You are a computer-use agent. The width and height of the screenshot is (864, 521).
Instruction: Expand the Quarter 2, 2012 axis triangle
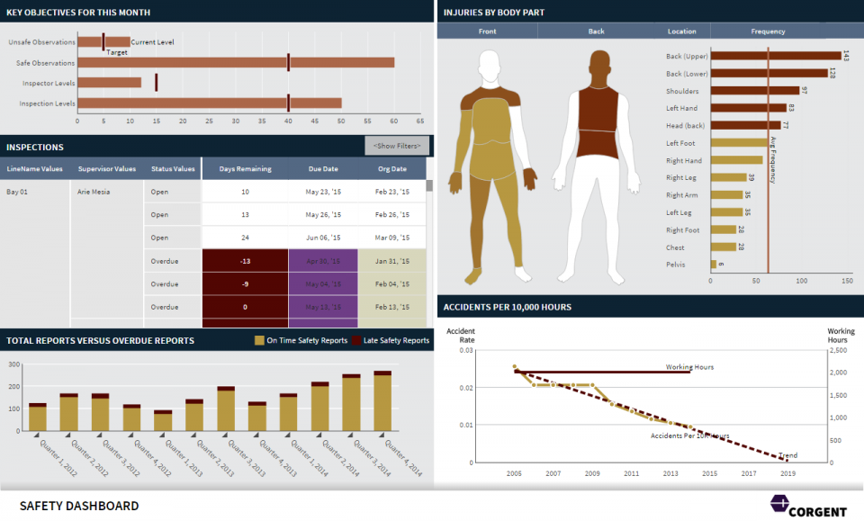67,436
